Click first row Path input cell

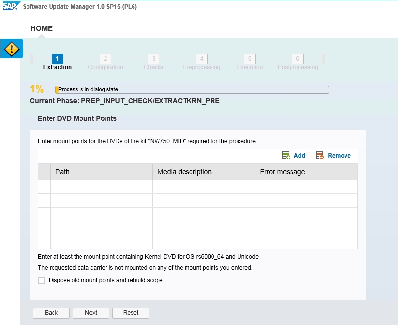(101, 187)
